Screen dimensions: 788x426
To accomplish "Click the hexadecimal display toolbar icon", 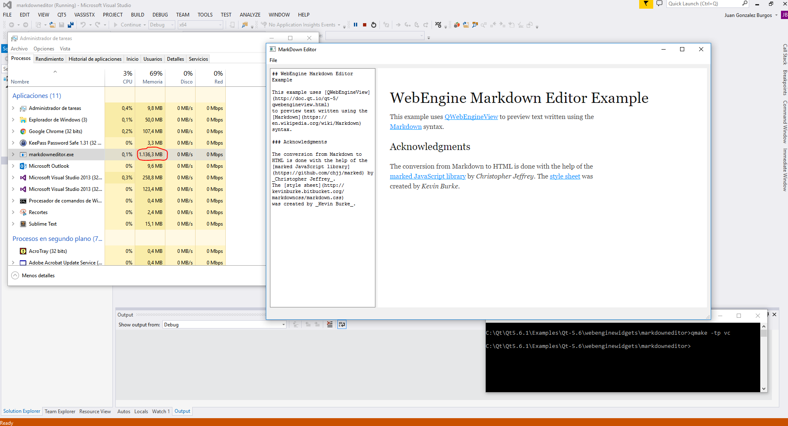I will click(x=438, y=25).
